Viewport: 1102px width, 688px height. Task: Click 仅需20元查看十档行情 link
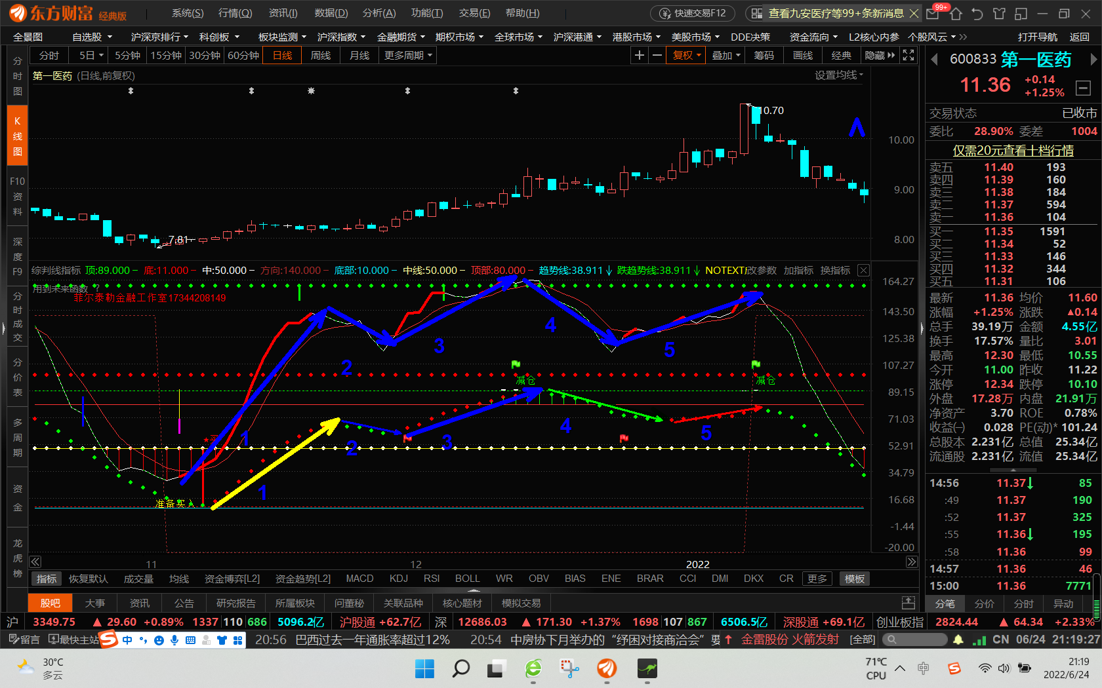1013,151
